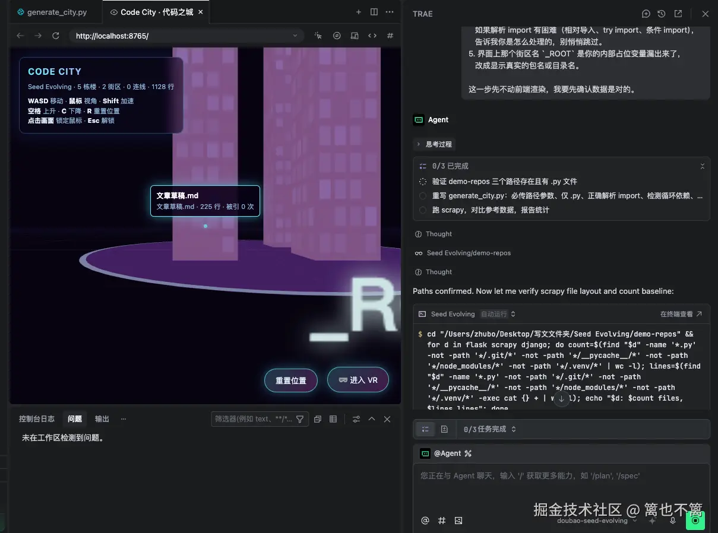The height and width of the screenshot is (533, 718).
Task: Activate the element picker cursor icon
Action: 318,36
